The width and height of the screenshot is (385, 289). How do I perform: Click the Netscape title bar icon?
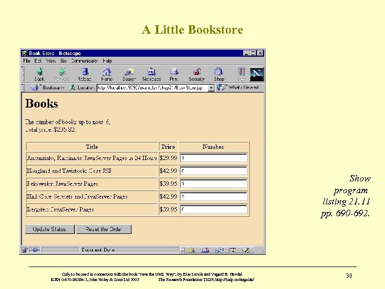[24, 53]
